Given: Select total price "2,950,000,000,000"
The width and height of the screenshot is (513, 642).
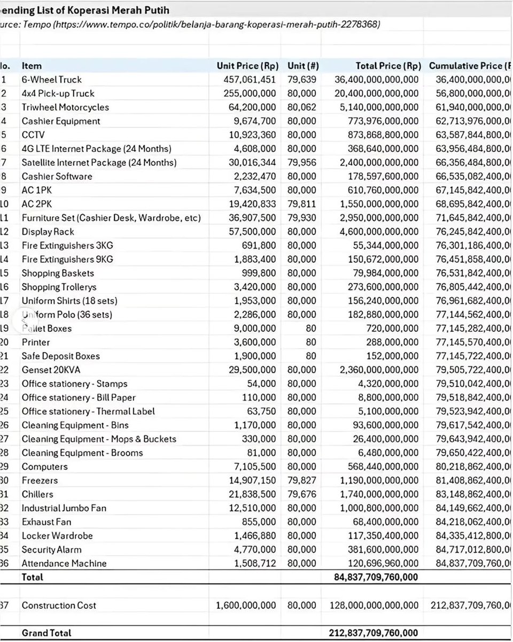Looking at the screenshot, I should point(379,218).
